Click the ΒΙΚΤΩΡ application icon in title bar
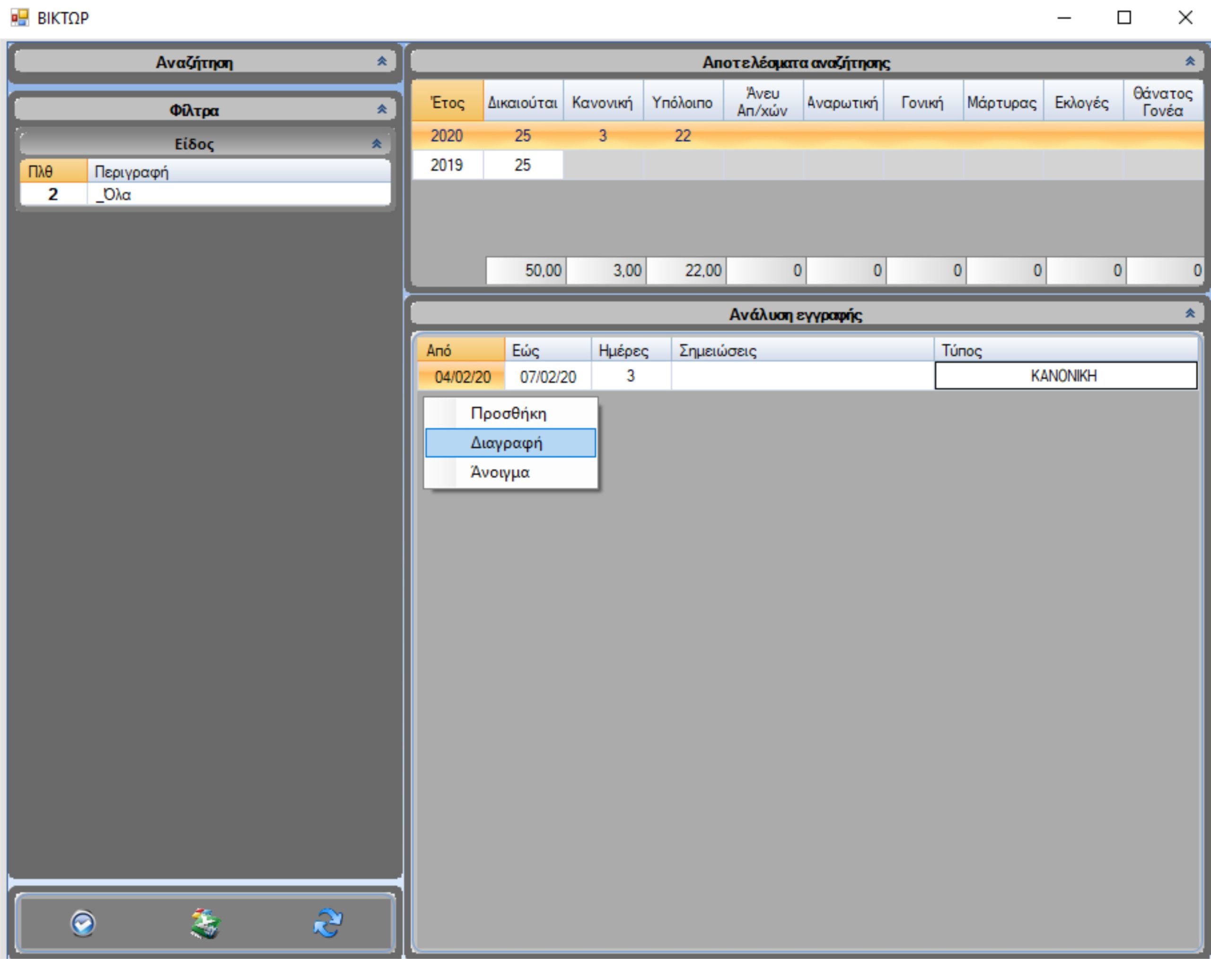 20,18
